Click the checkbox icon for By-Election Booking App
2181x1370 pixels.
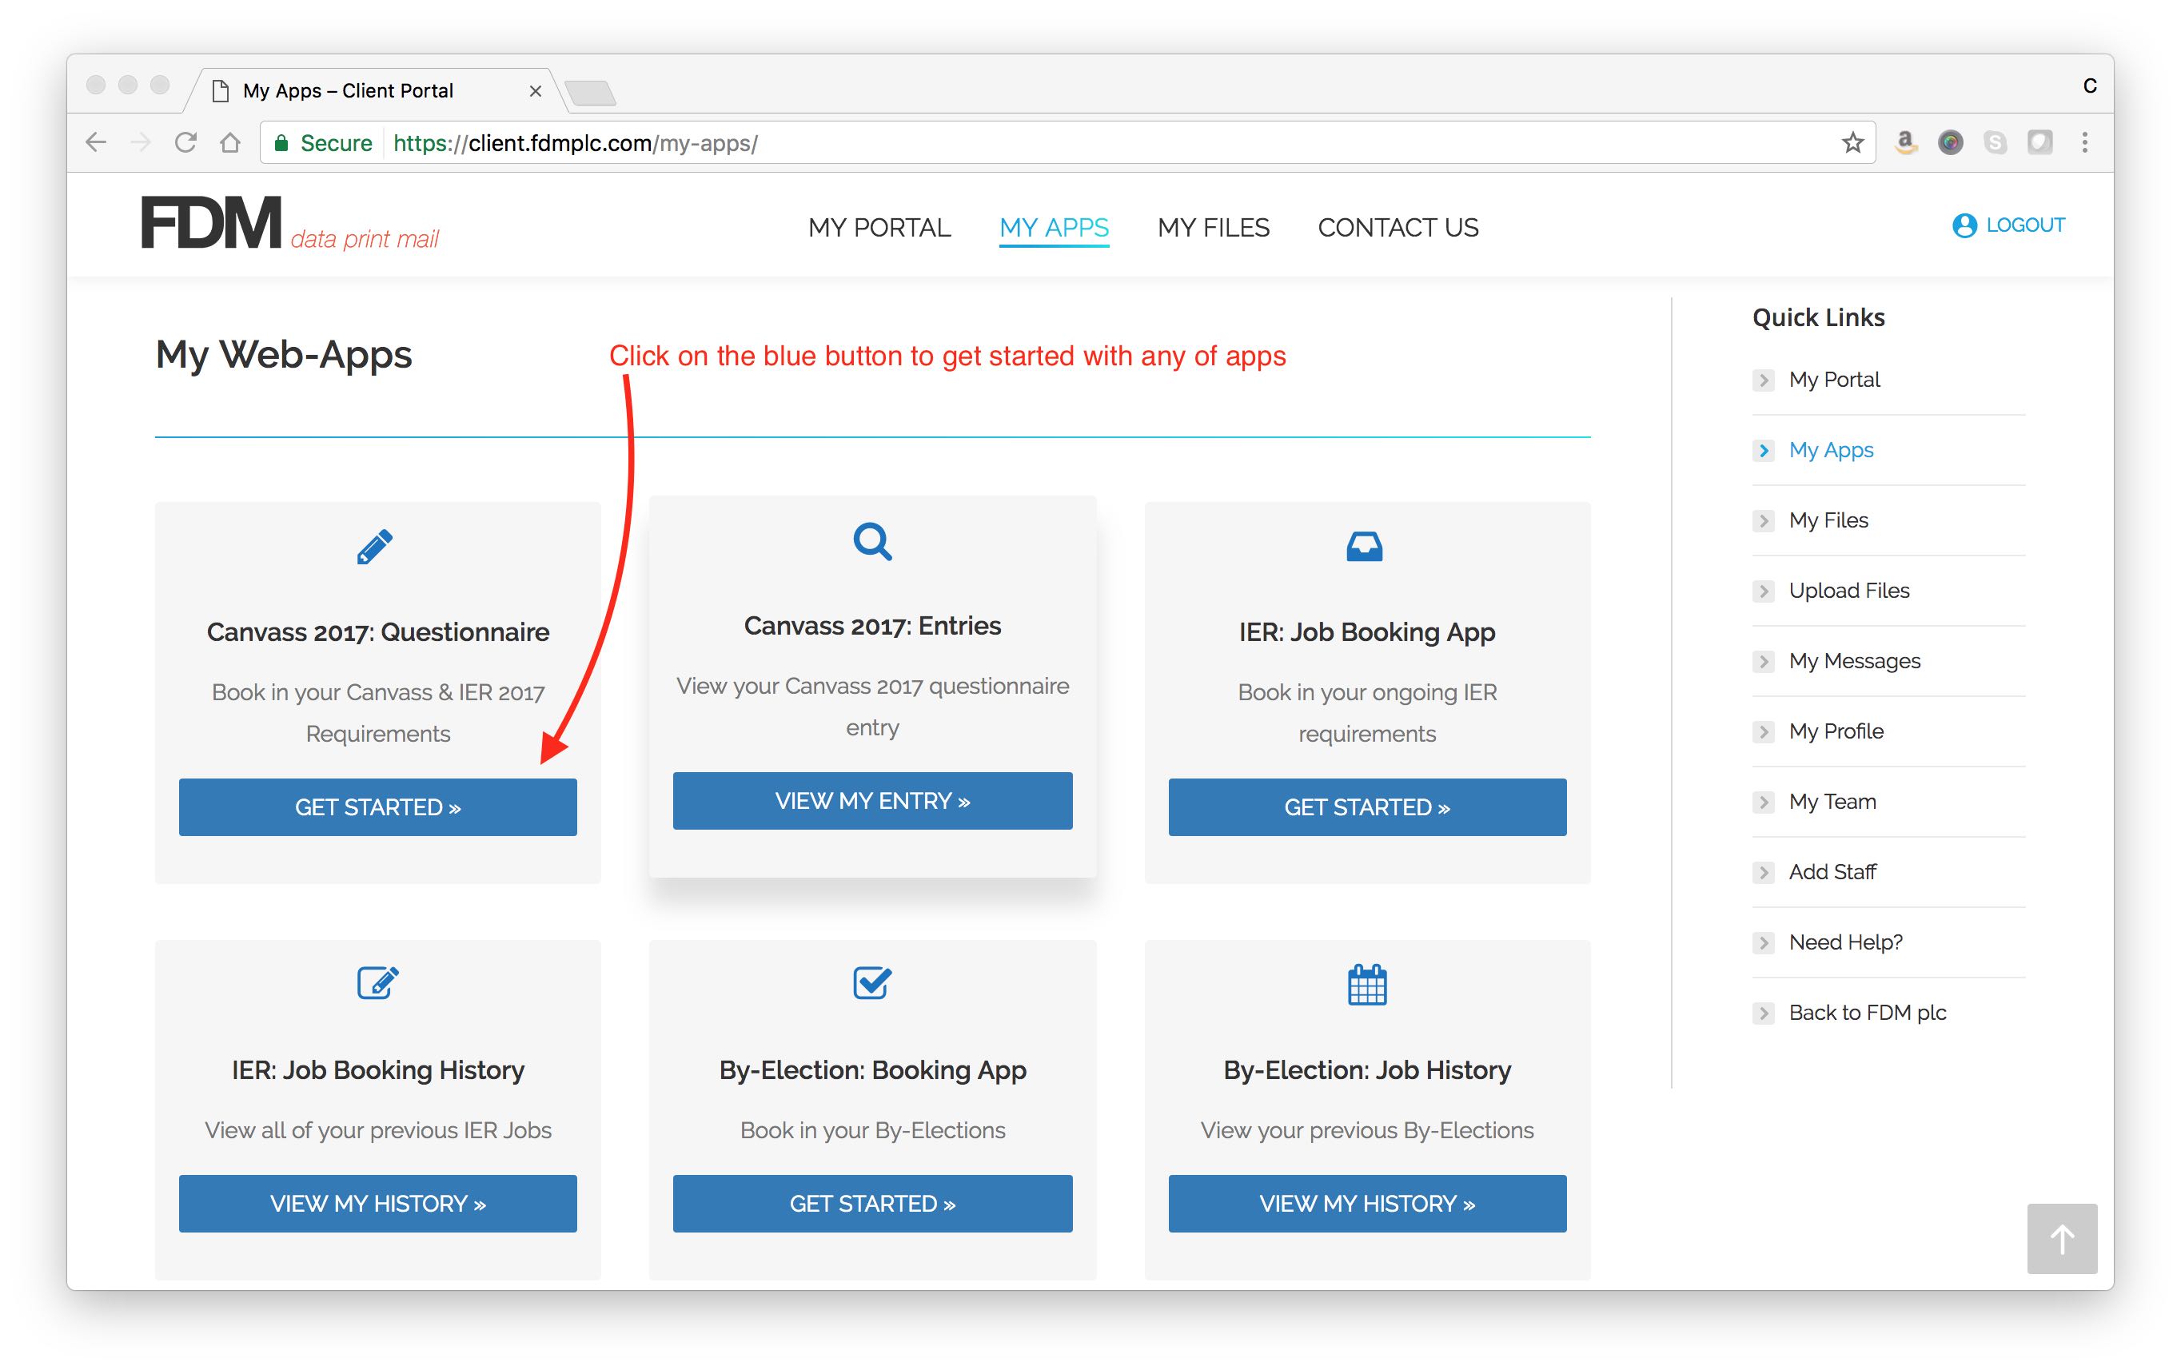[872, 982]
